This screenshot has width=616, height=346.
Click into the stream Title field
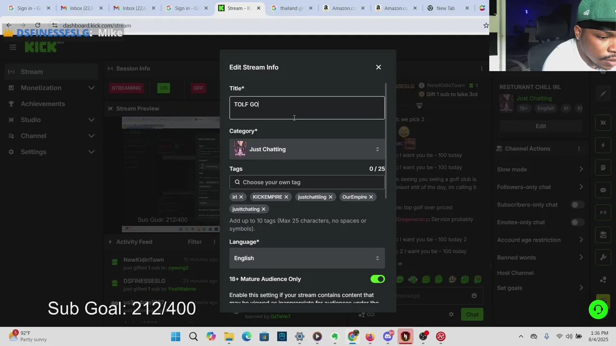(x=307, y=108)
